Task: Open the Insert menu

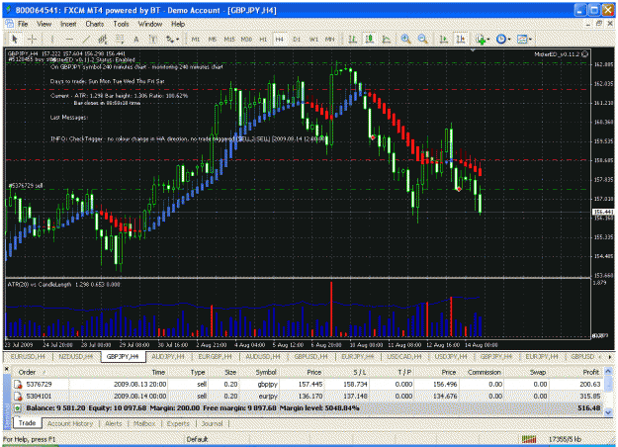Action: 68,24
